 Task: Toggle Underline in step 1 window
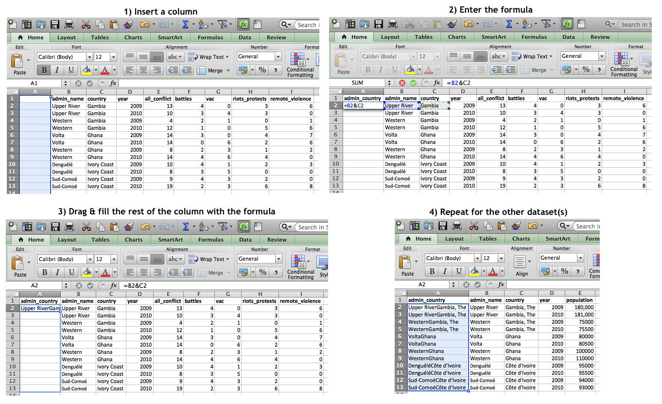tap(71, 70)
